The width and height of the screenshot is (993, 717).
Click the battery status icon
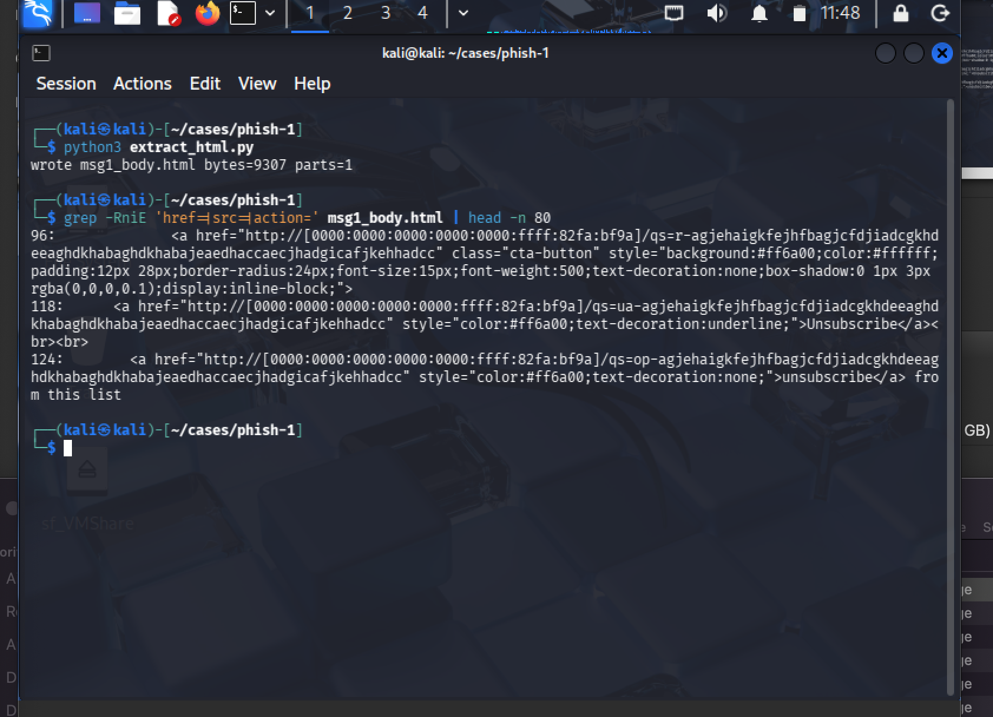[799, 13]
